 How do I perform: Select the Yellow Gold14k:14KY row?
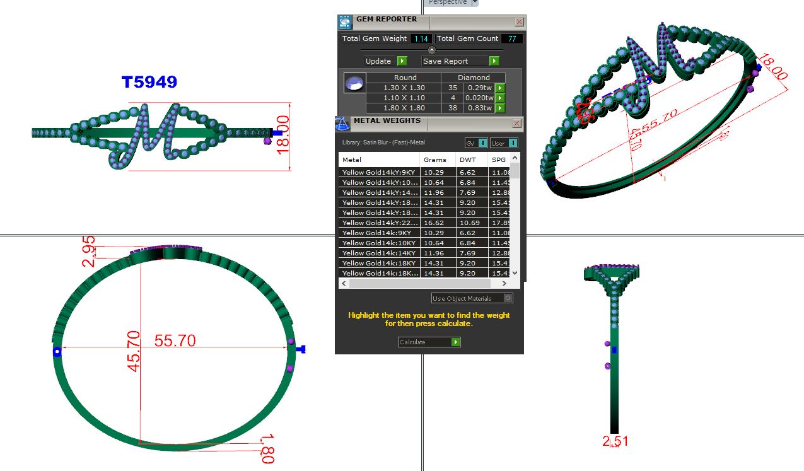380,253
